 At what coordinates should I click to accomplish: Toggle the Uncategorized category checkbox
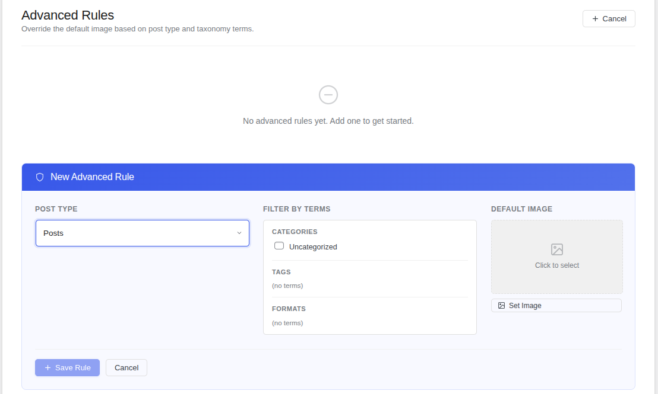(x=279, y=245)
